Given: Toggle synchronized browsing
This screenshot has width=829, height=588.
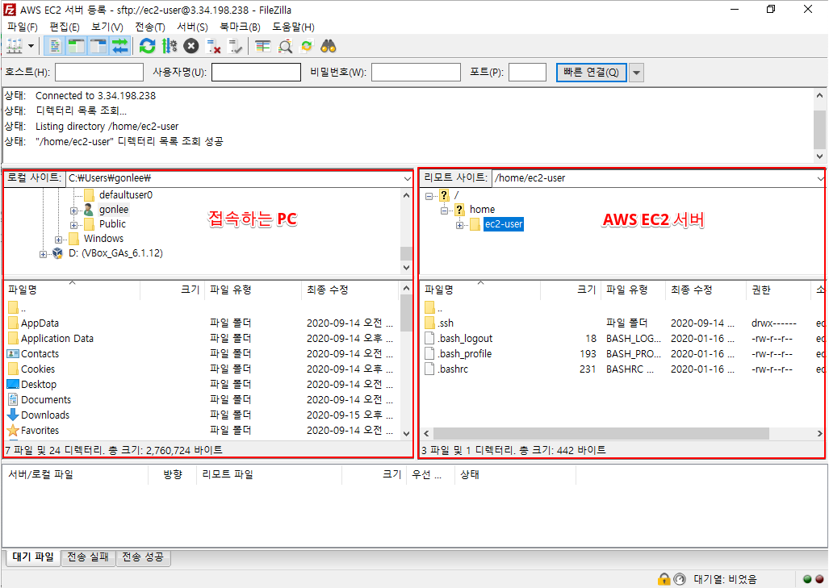Looking at the screenshot, I should point(307,47).
